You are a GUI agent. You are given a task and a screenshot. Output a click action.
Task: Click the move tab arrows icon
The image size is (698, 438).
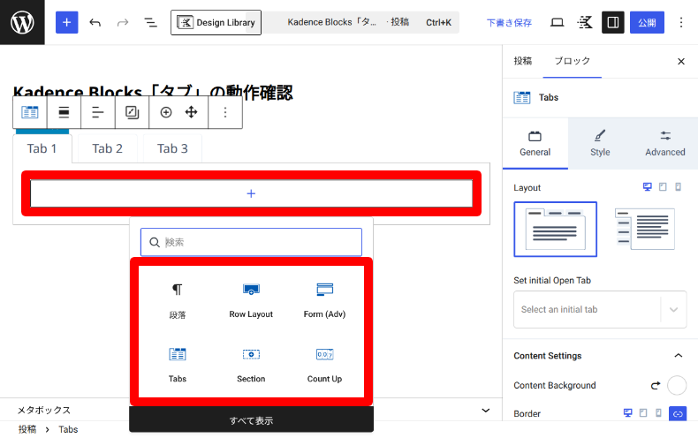point(192,112)
